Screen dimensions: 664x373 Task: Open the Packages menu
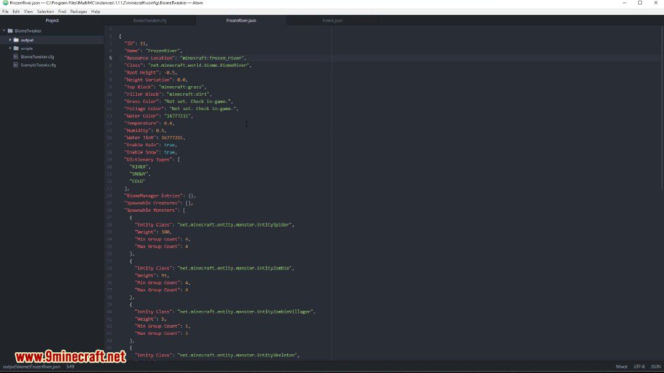(78, 12)
